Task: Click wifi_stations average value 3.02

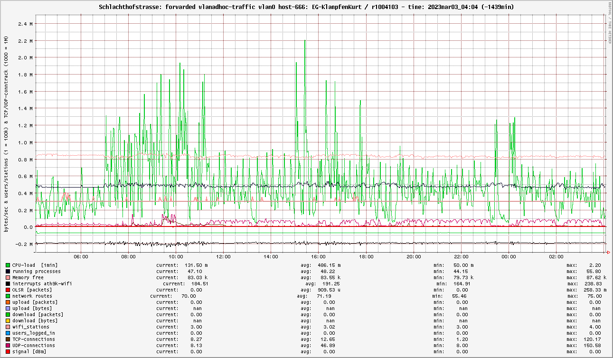Action: pyautogui.click(x=330, y=327)
